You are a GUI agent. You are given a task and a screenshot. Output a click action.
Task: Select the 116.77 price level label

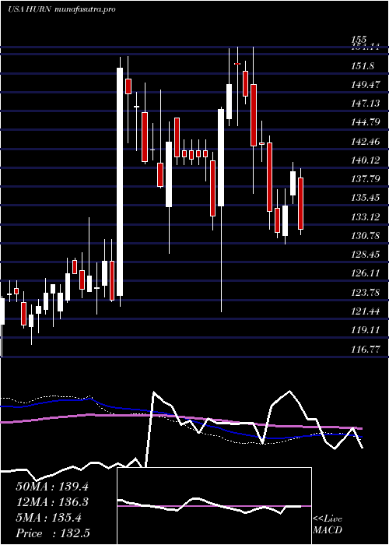(x=366, y=349)
